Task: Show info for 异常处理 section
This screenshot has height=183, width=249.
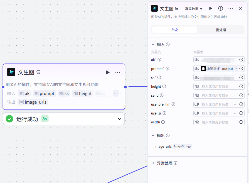Action: 176,163
